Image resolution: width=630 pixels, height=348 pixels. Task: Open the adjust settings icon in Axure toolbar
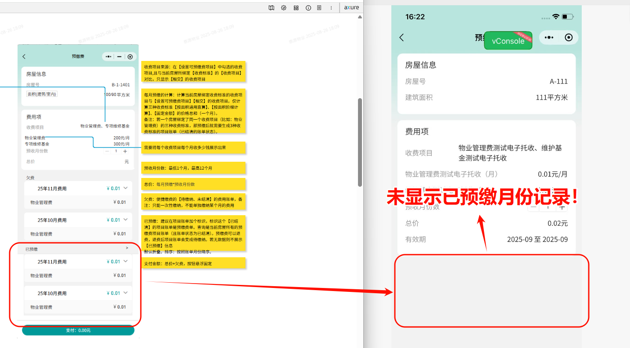coord(283,7)
